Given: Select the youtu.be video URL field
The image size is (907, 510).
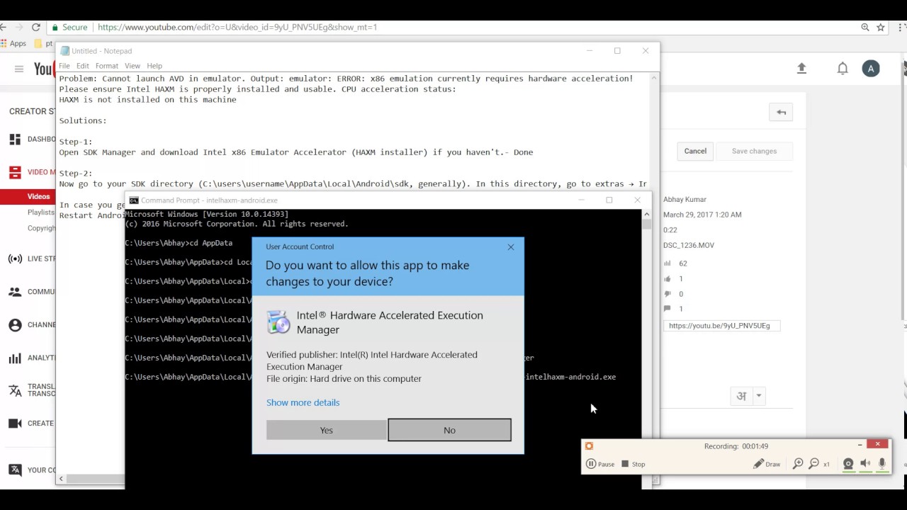Looking at the screenshot, I should point(721,326).
